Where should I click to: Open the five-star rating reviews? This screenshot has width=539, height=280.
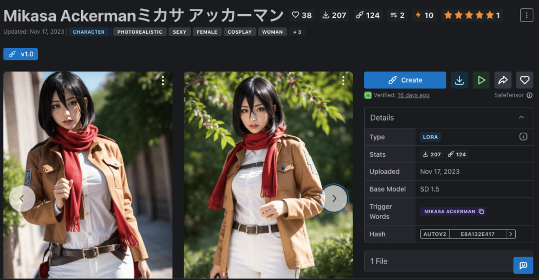pos(472,15)
